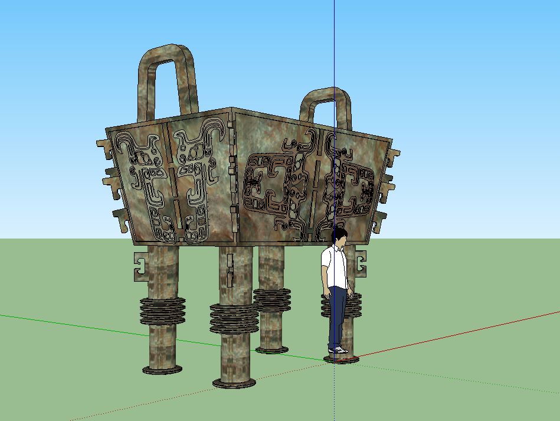Screen dimensions: 560x421
Task: Select the rear leg between the two front legs
Action: coord(272,299)
